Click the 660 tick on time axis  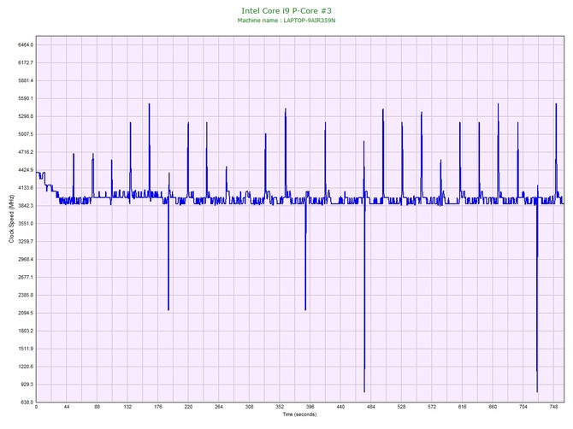493,407
